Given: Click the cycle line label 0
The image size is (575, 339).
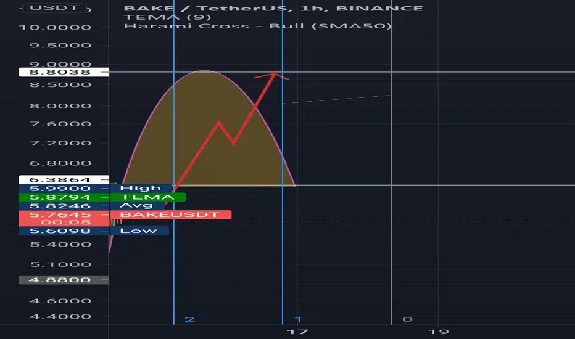Looking at the screenshot, I should coord(407,319).
